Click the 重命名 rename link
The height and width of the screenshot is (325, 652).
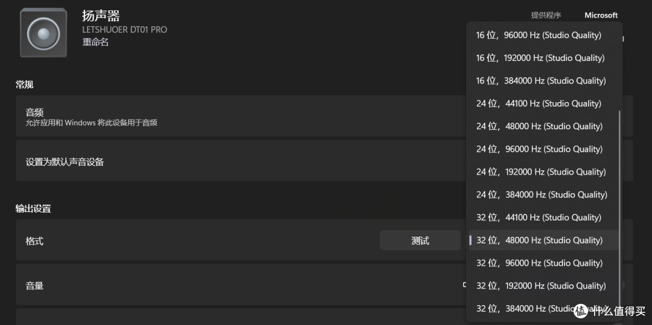pyautogui.click(x=95, y=42)
